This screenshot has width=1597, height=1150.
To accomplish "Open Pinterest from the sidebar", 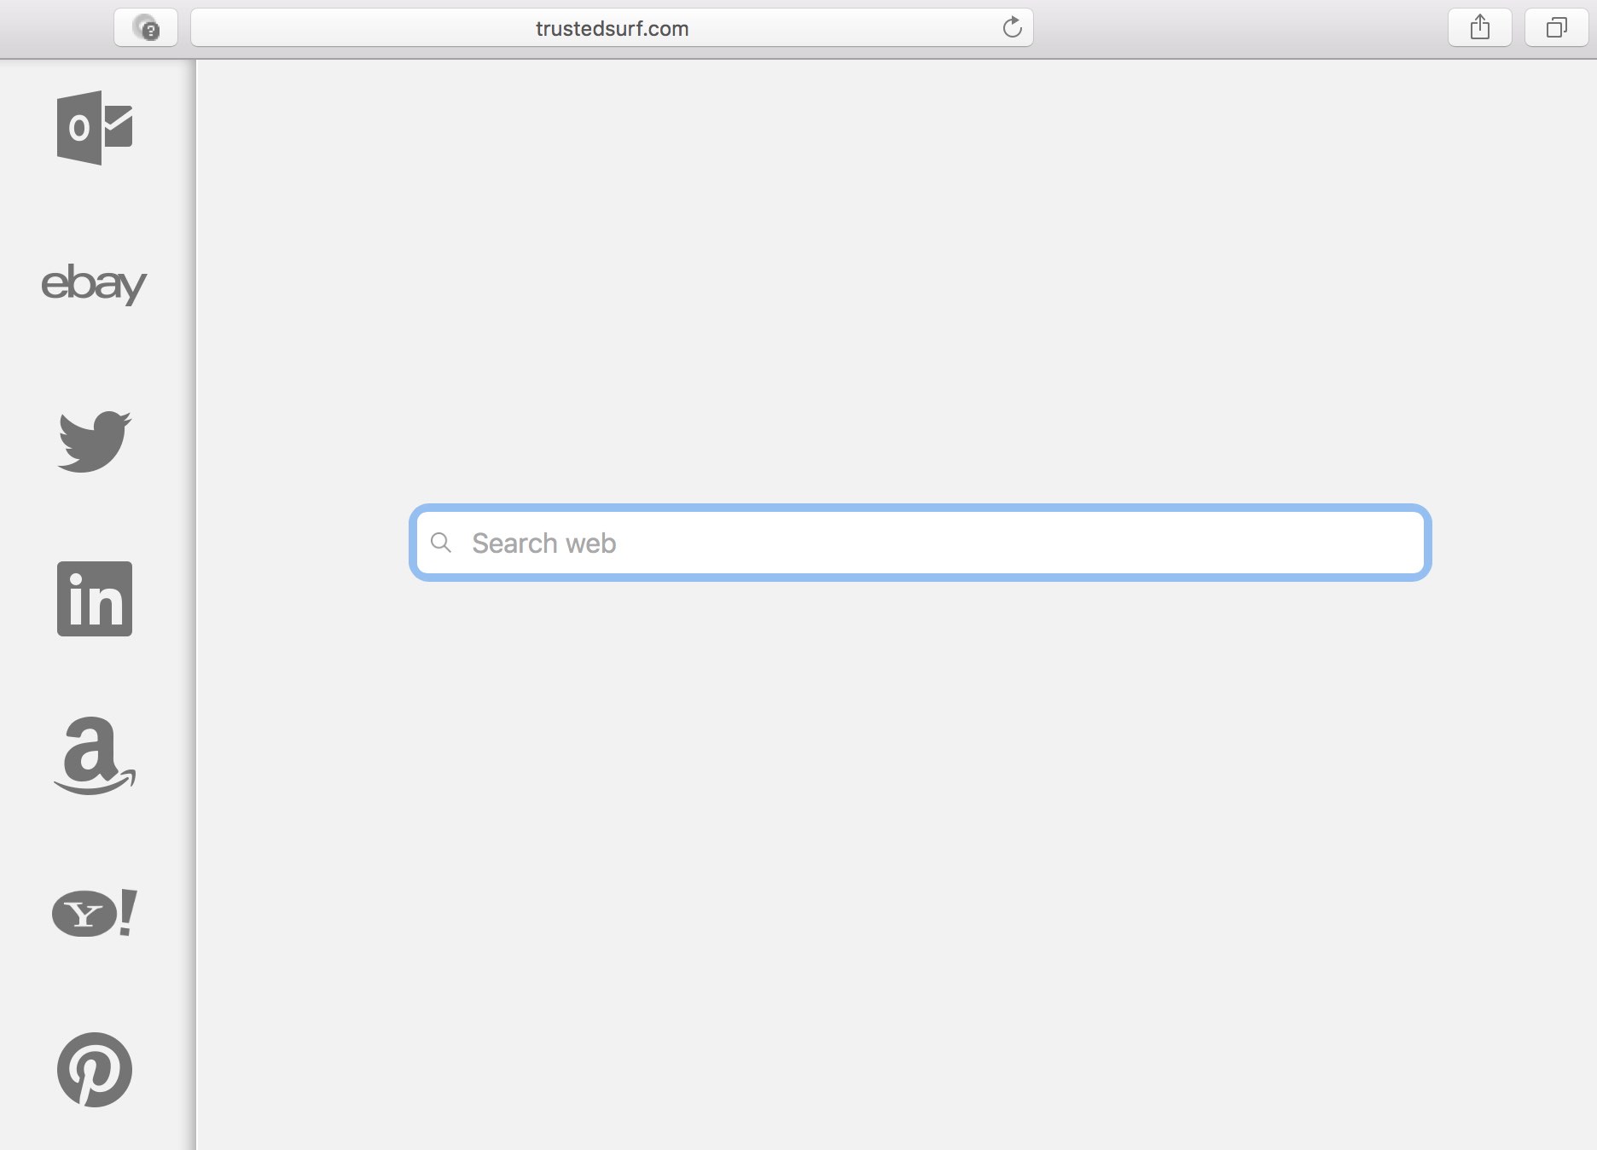I will coord(94,1070).
